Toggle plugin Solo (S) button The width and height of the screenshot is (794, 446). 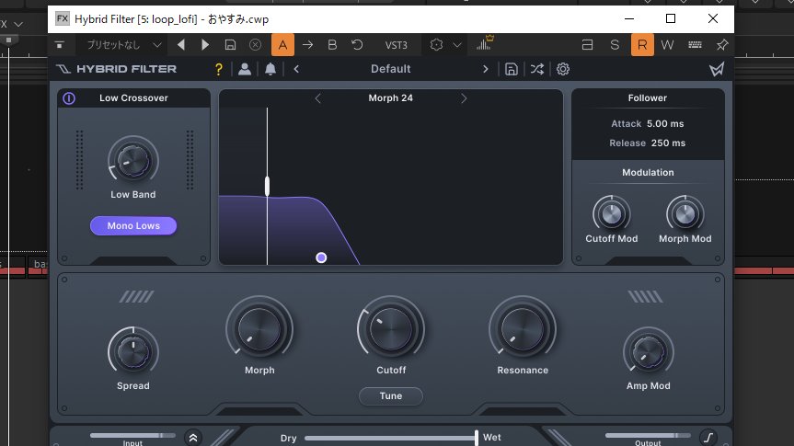[x=615, y=45]
